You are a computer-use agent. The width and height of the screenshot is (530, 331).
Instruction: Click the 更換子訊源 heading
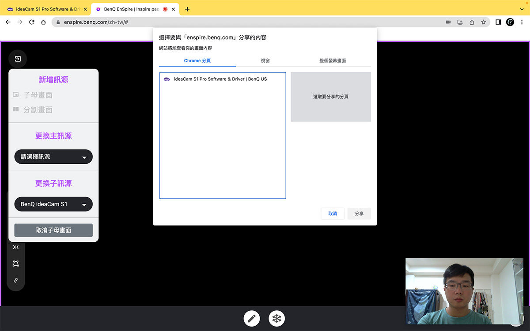tap(53, 183)
